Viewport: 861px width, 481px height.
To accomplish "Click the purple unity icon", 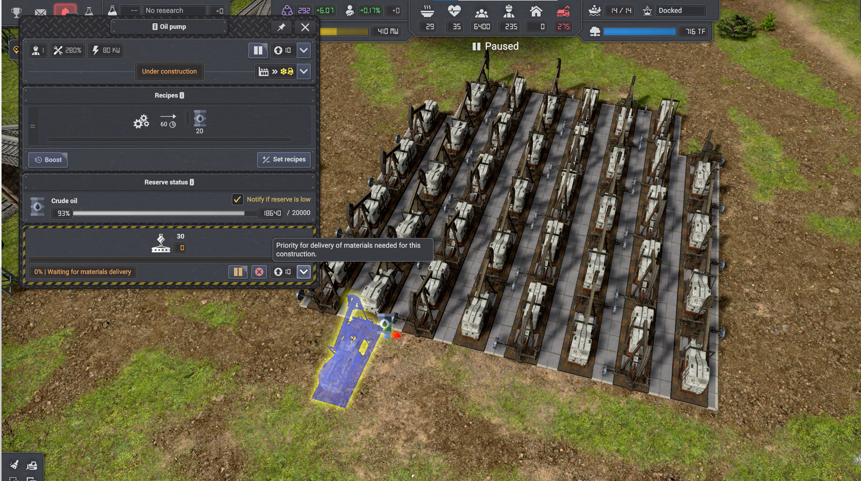I will (x=287, y=10).
